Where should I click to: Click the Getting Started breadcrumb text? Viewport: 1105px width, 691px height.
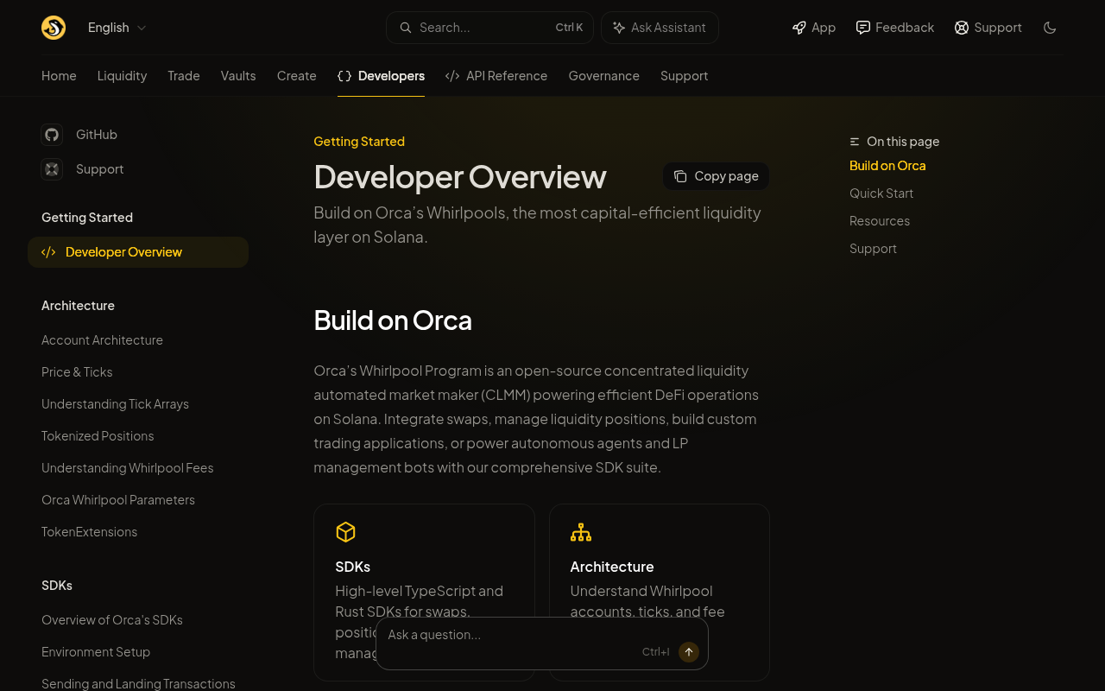[x=359, y=142]
